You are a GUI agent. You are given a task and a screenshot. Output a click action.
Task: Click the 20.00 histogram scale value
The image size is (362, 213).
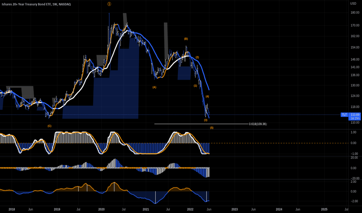click(x=354, y=158)
